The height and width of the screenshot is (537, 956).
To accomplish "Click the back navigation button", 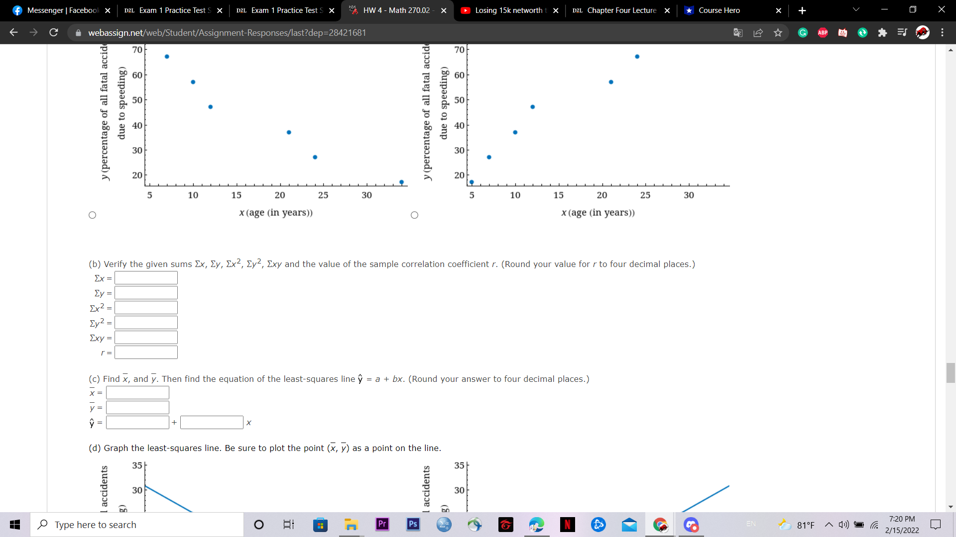I will pyautogui.click(x=13, y=32).
